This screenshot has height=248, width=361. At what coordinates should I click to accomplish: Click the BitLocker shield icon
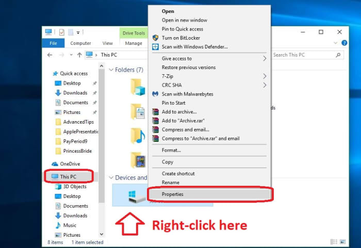pos(155,38)
